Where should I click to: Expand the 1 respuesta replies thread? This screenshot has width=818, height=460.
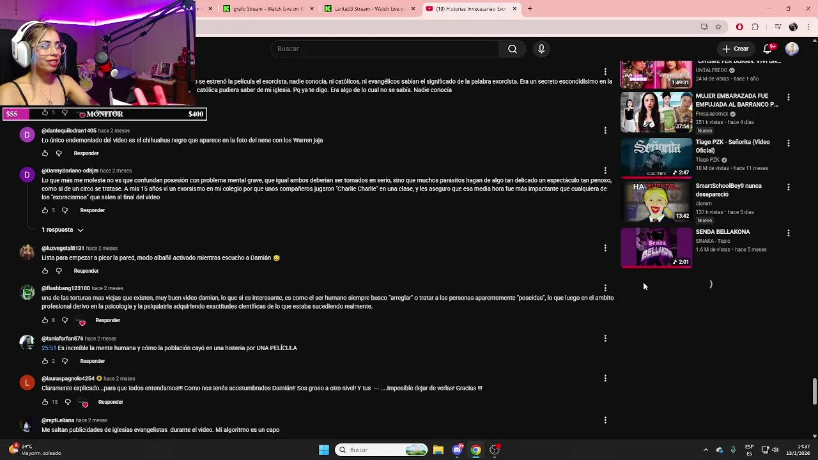(63, 229)
